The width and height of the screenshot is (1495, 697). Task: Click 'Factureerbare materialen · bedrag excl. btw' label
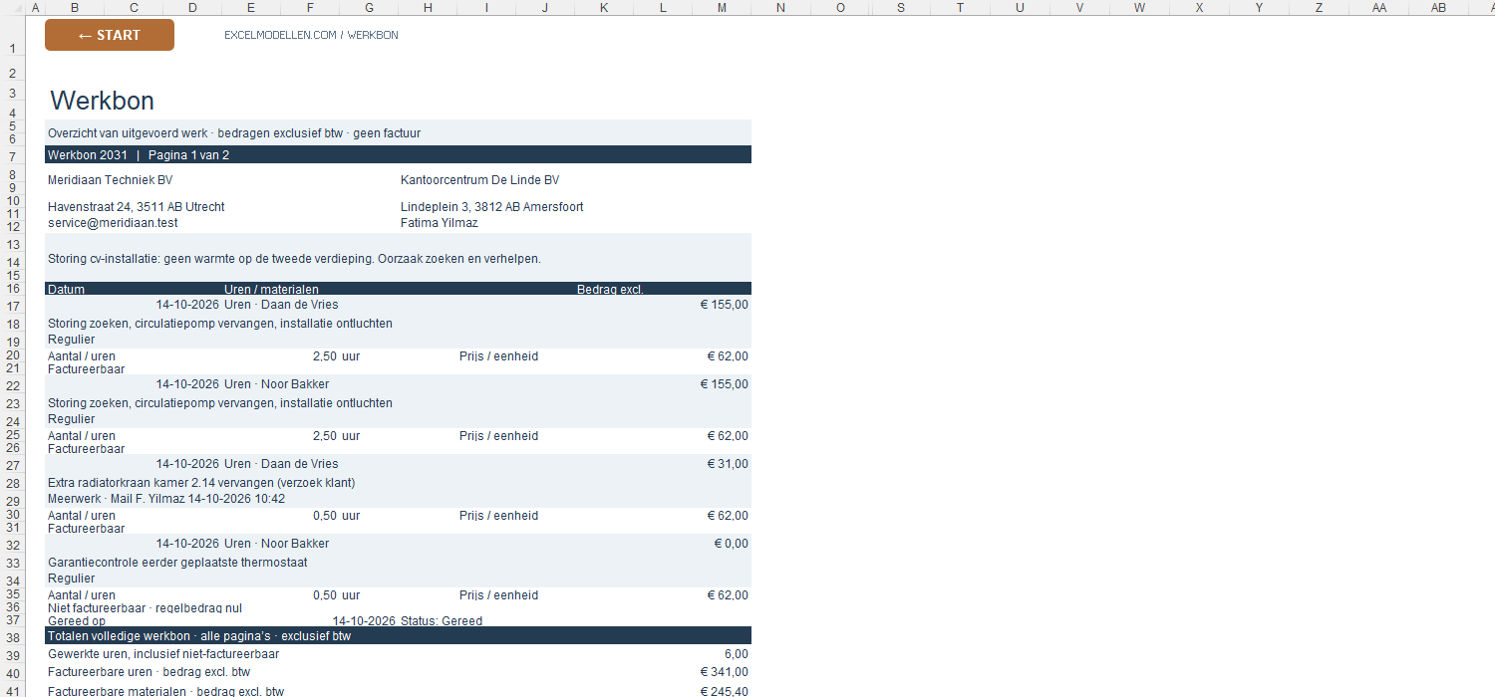coord(165,691)
